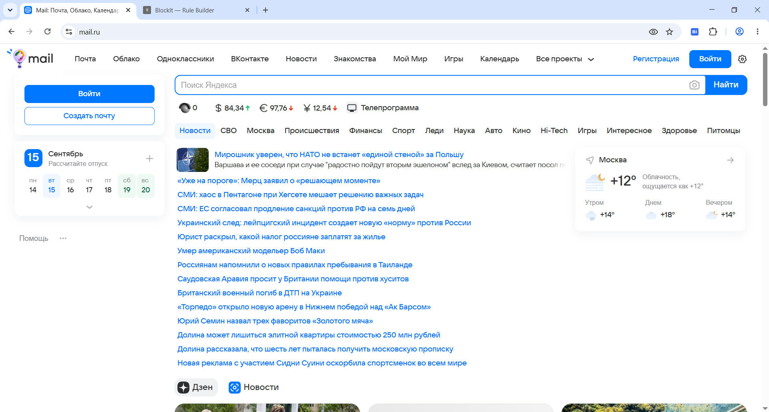769x412 pixels.
Task: Open the Телепрограмма TV guide
Action: pos(383,108)
